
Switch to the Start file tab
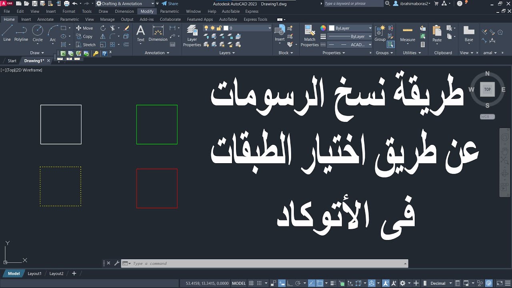(12, 61)
